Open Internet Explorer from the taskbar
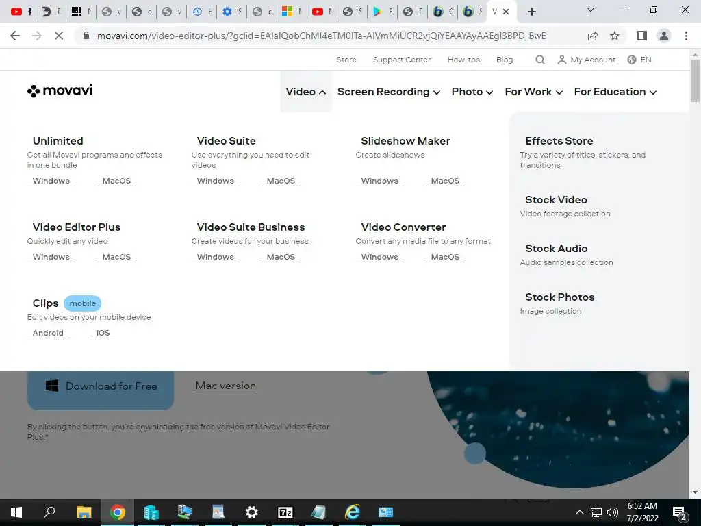 pos(353,512)
